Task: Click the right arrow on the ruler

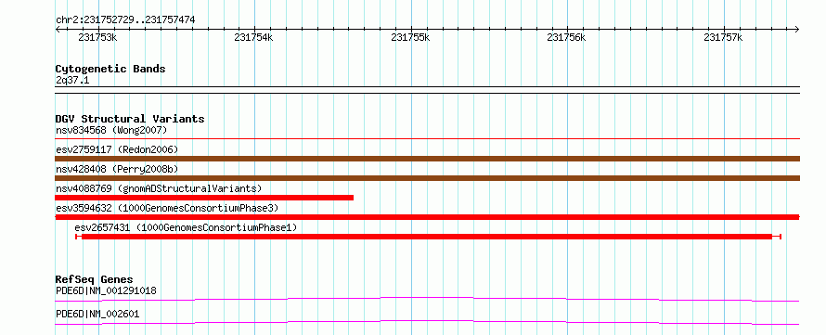Action: [797, 29]
